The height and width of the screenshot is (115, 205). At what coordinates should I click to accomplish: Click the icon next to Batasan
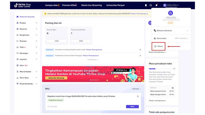(x=173, y=88)
